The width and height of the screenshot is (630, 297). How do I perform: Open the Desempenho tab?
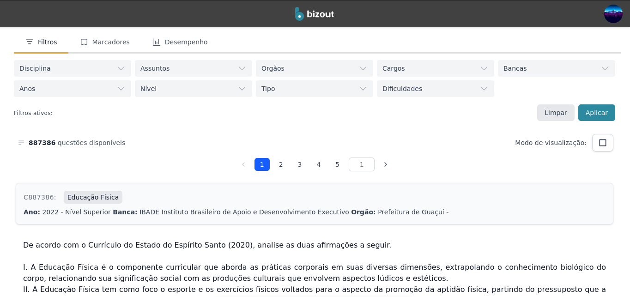(180, 42)
